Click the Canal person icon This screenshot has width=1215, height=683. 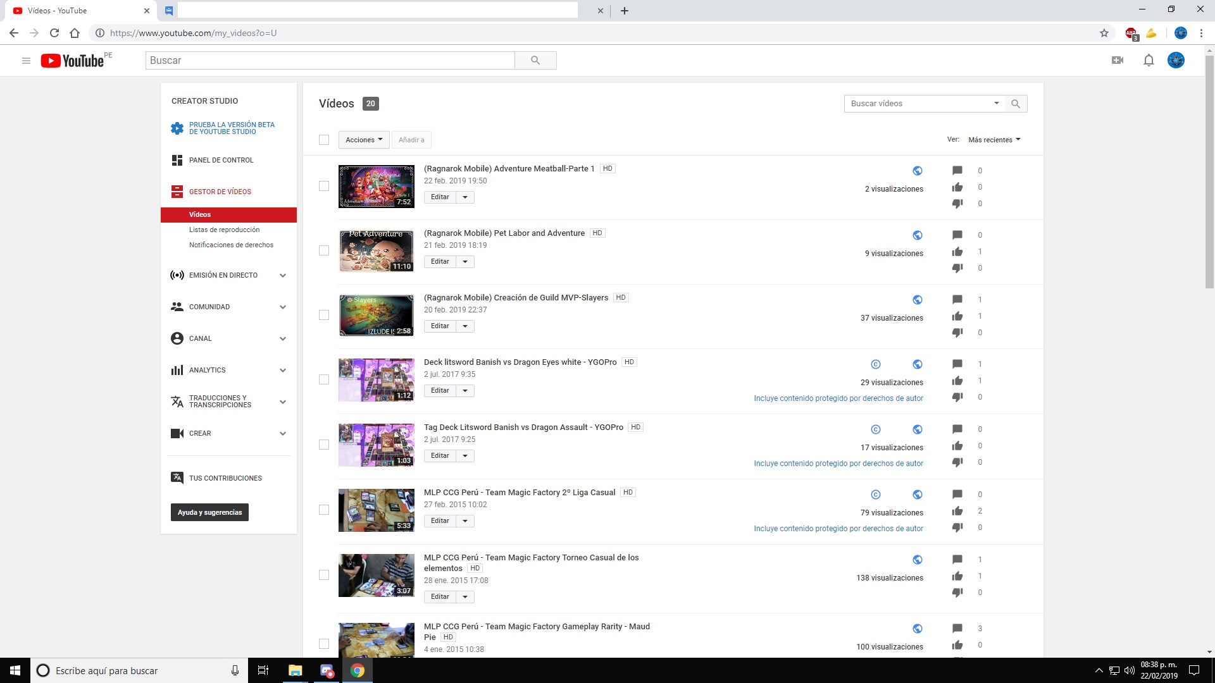click(177, 338)
